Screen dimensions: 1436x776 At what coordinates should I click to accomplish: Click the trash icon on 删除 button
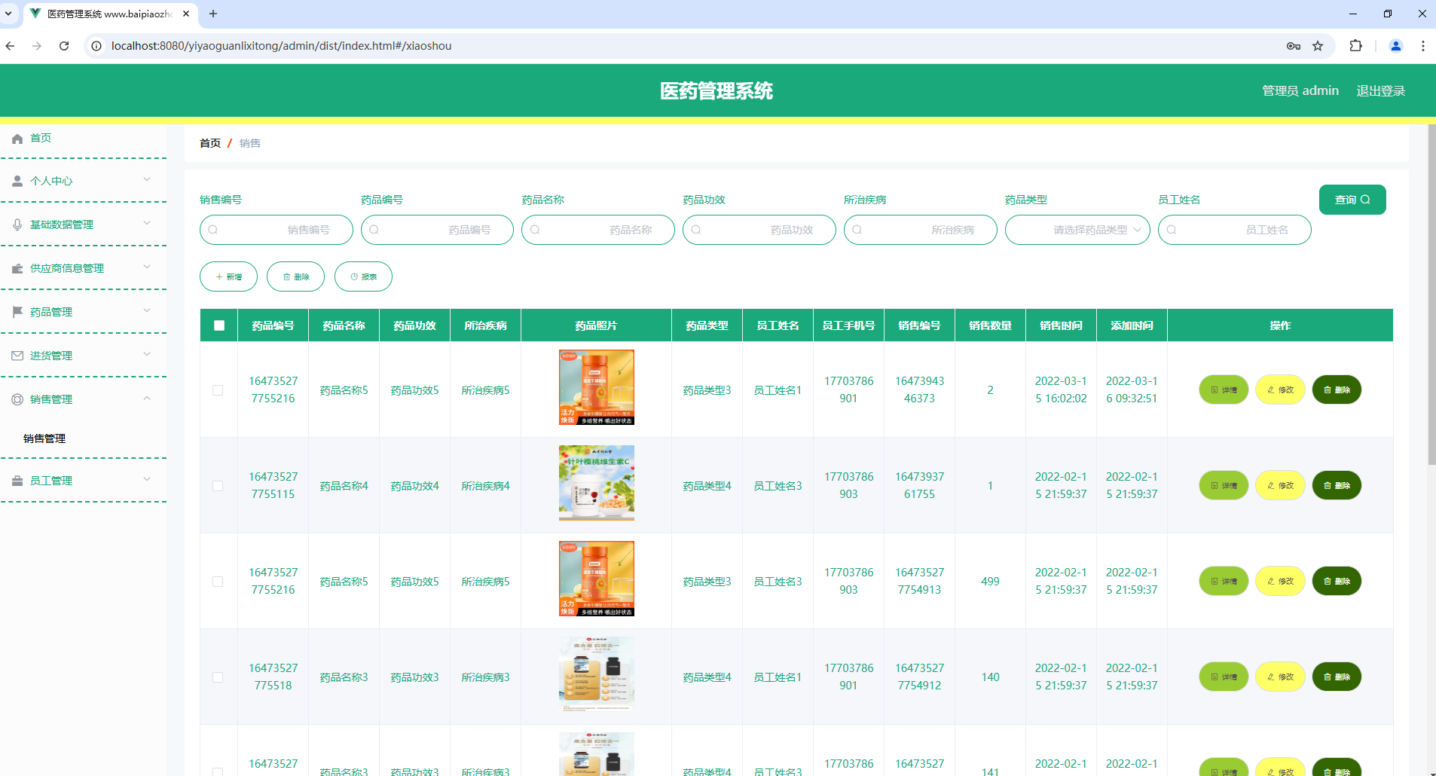click(x=287, y=276)
